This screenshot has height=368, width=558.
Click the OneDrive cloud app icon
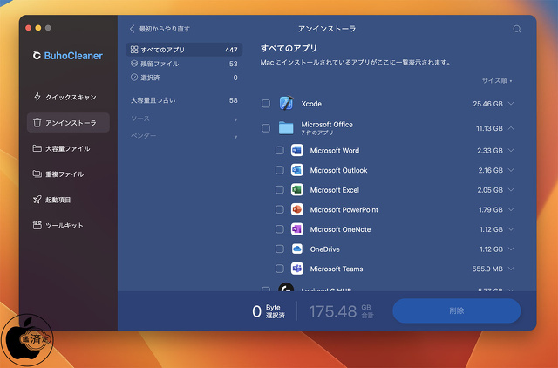pos(296,249)
